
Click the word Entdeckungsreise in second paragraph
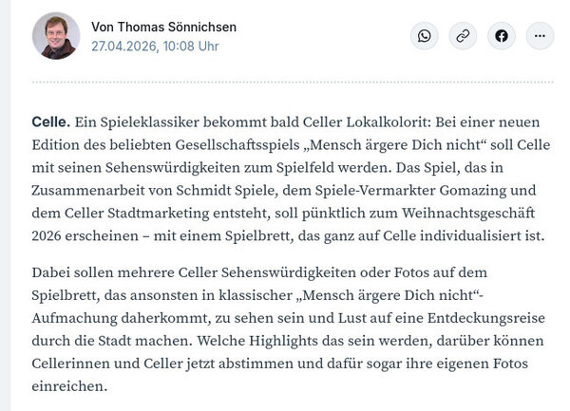[486, 318]
